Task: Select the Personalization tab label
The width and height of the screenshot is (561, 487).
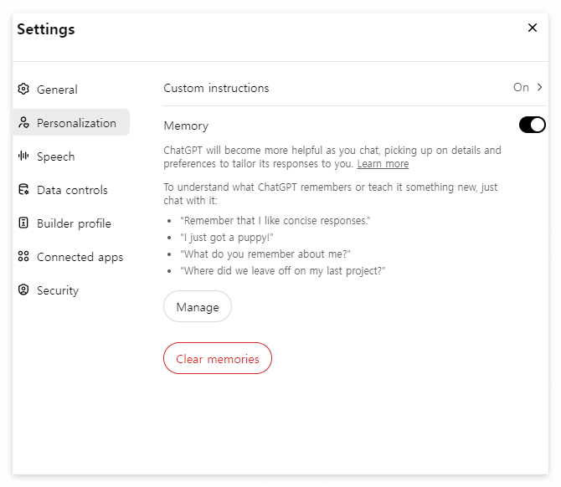Action: tap(76, 123)
